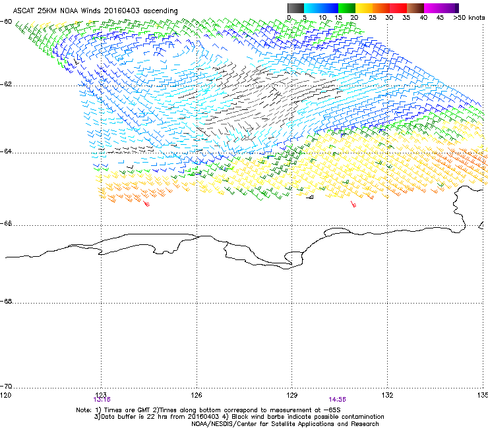Click the purple pass time '13:16'

pos(102,400)
